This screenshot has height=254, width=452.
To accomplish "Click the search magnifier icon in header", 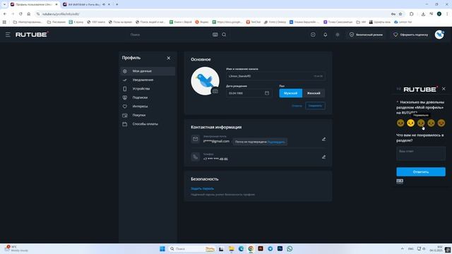I will [x=224, y=35].
